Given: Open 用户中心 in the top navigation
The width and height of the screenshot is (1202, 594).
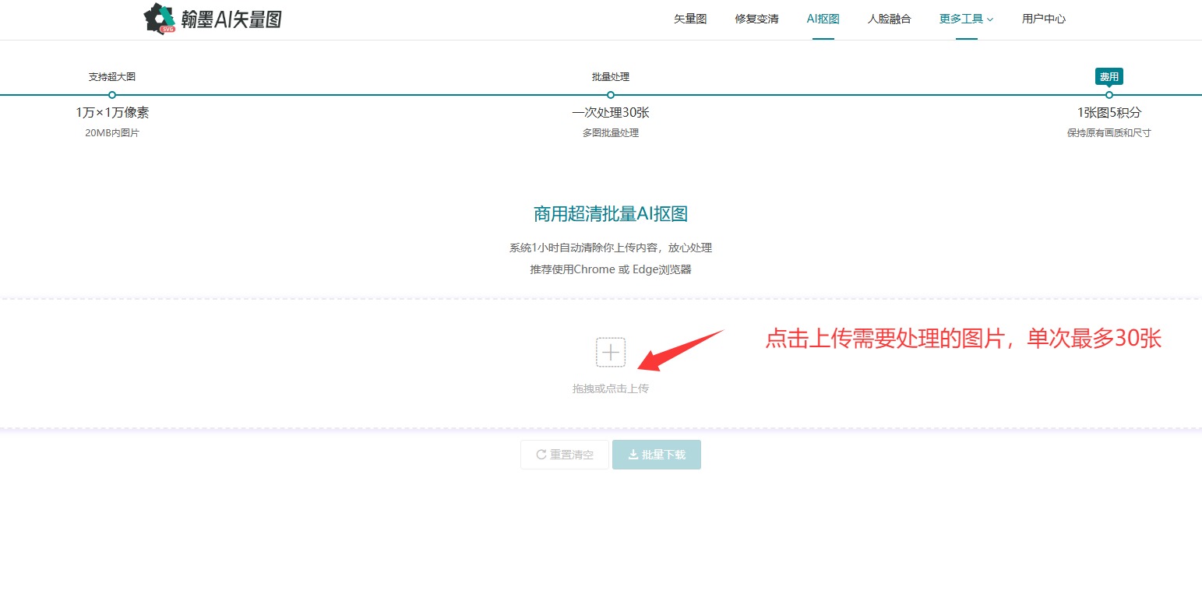Looking at the screenshot, I should click(x=1043, y=19).
